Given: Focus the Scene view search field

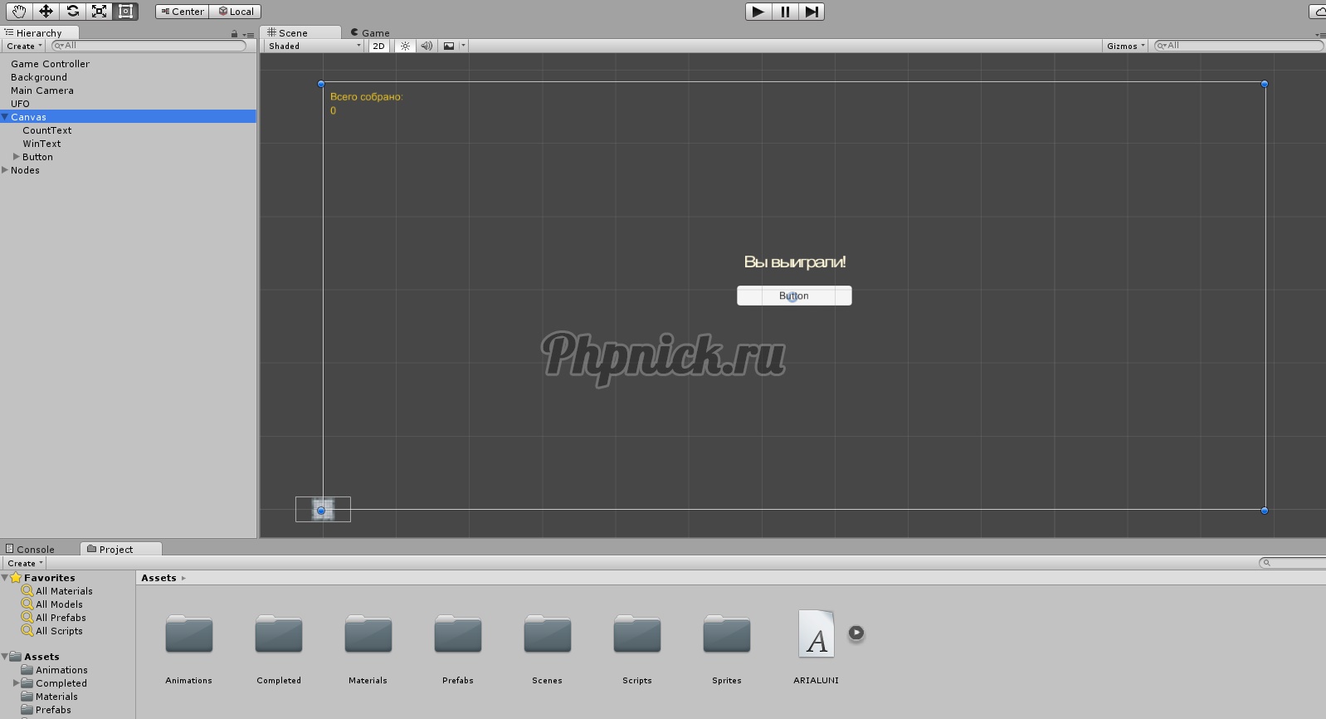Looking at the screenshot, I should point(1238,46).
